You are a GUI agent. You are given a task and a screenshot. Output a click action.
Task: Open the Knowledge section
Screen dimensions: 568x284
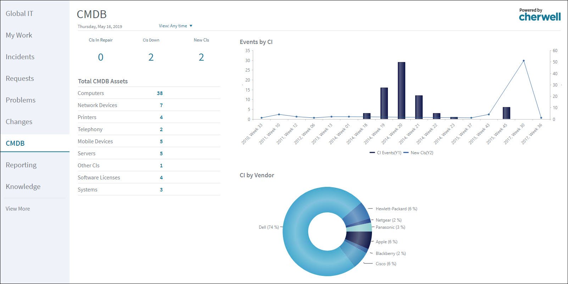[x=23, y=186]
